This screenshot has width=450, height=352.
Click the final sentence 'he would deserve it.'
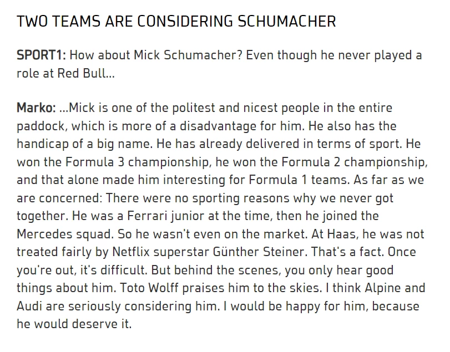pos(74,324)
